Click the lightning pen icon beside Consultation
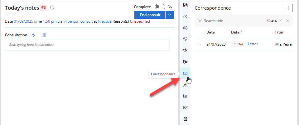This screenshot has width=299, height=125. click(34, 35)
